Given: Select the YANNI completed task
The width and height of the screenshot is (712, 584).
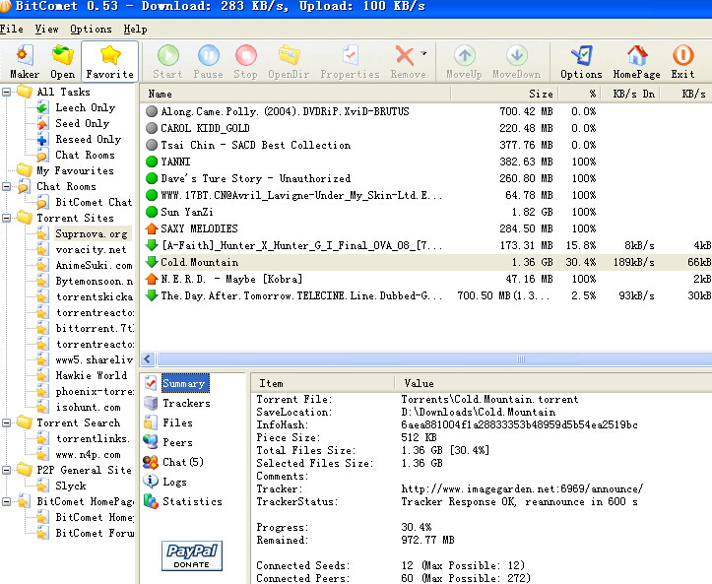Looking at the screenshot, I should point(426,162).
